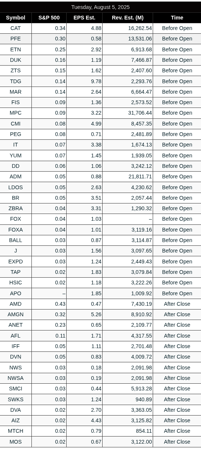Open the PFE ticker symbol
Viewport: 201px width, 450px height.
(x=16, y=39)
